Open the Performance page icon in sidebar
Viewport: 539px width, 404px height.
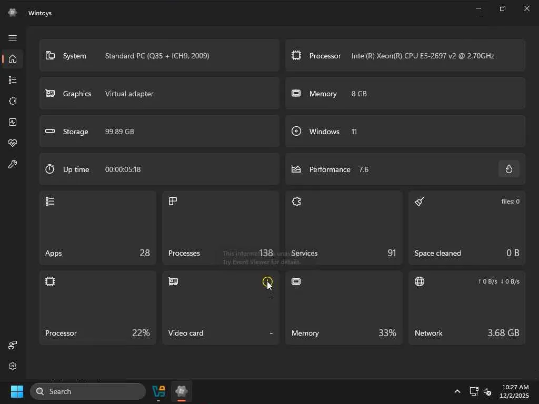[x=13, y=122]
